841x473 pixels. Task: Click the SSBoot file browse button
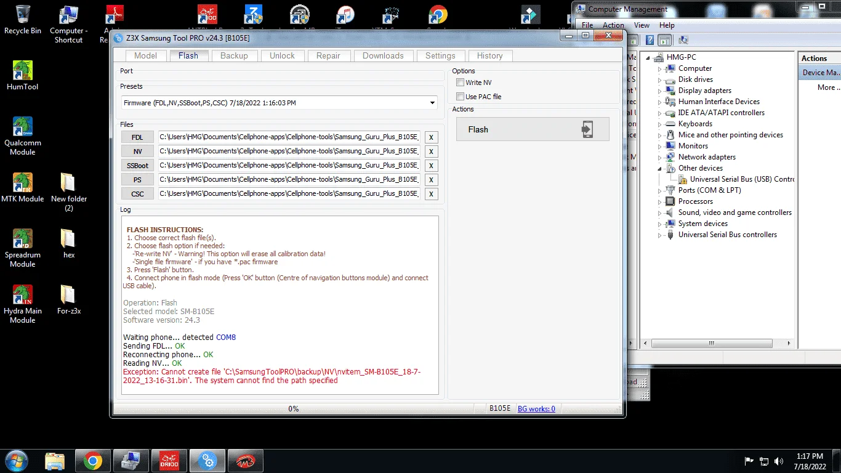(x=137, y=166)
